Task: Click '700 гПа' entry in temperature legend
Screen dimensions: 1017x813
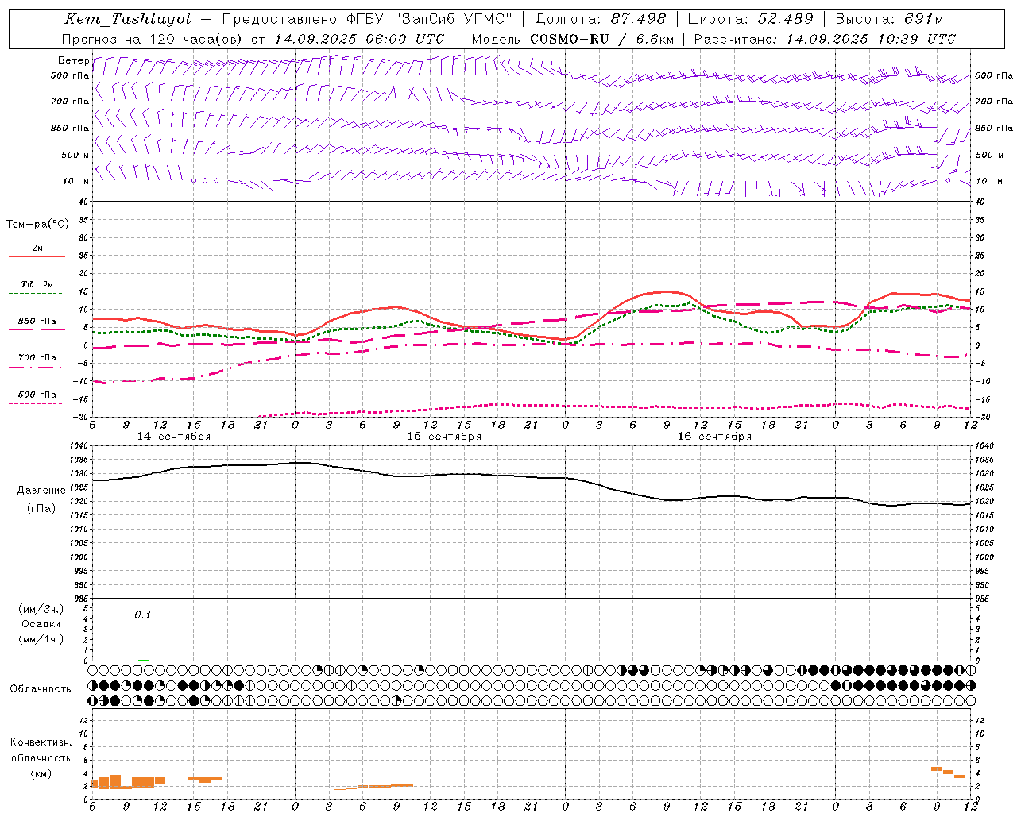Action: pos(37,357)
